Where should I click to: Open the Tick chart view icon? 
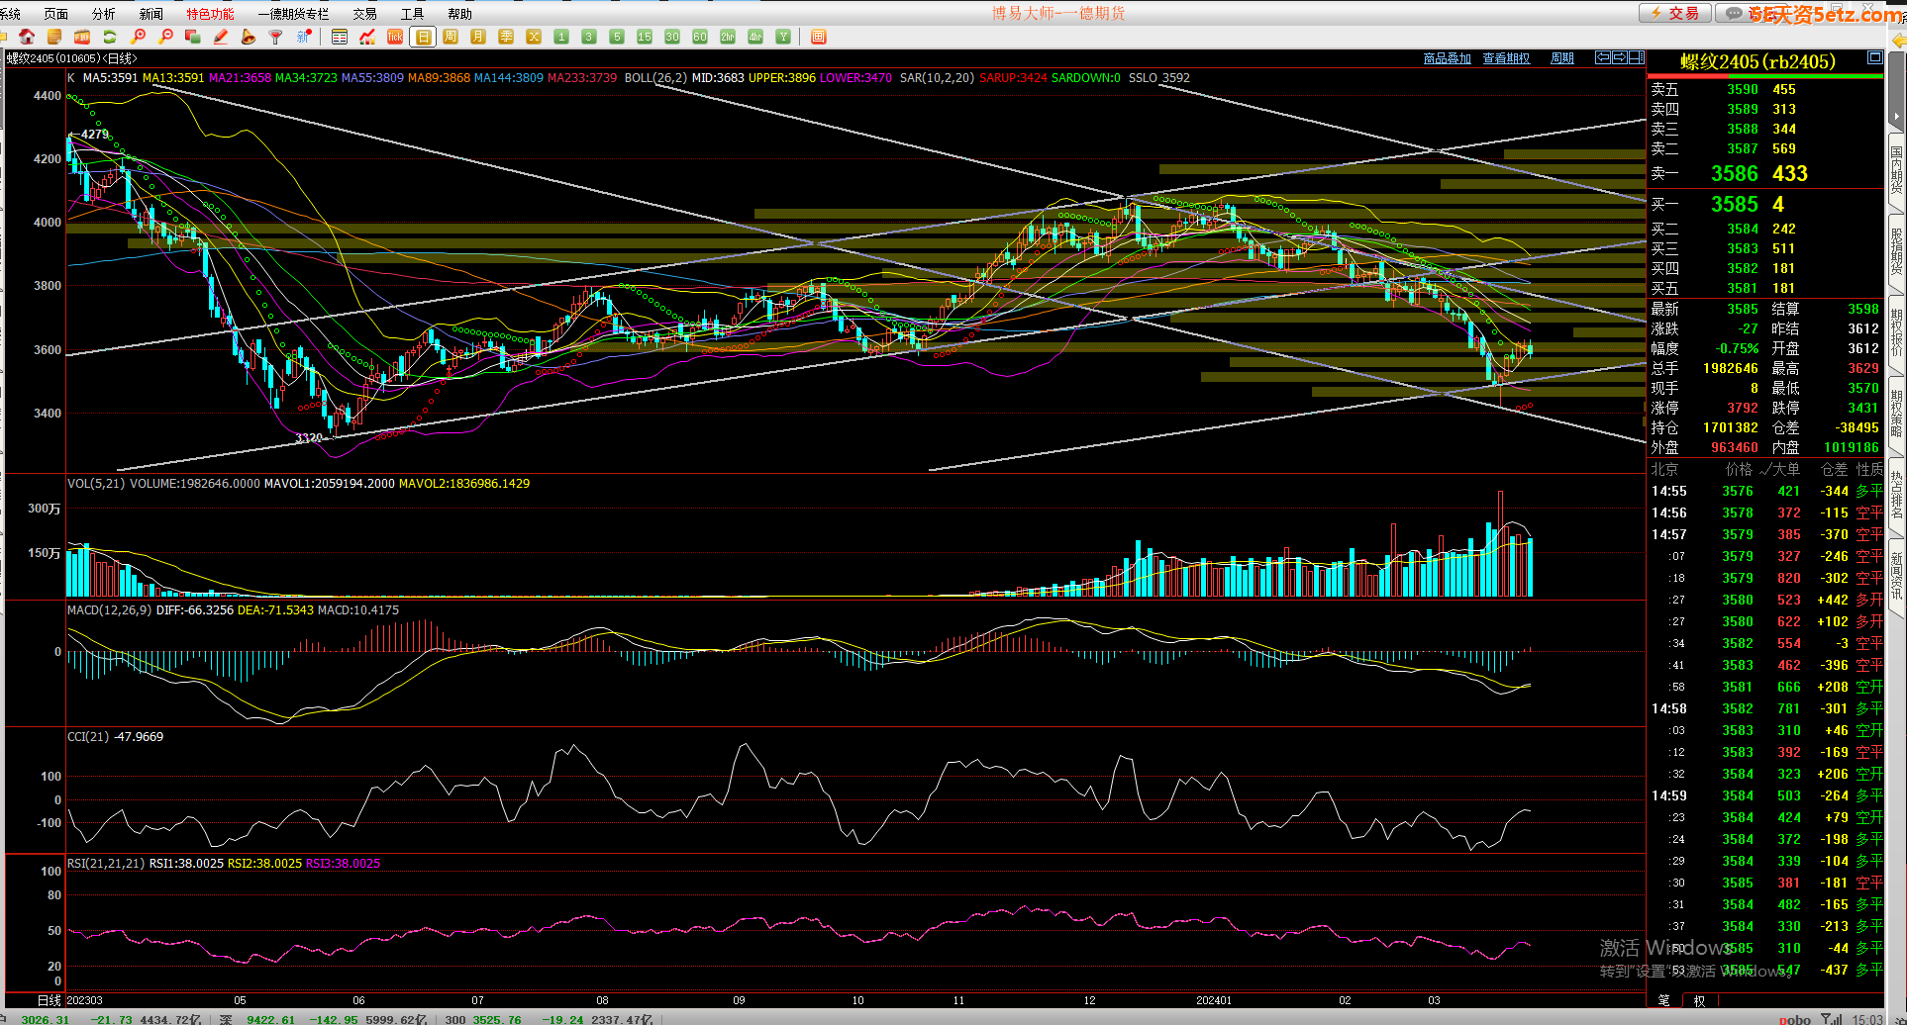coord(395,37)
